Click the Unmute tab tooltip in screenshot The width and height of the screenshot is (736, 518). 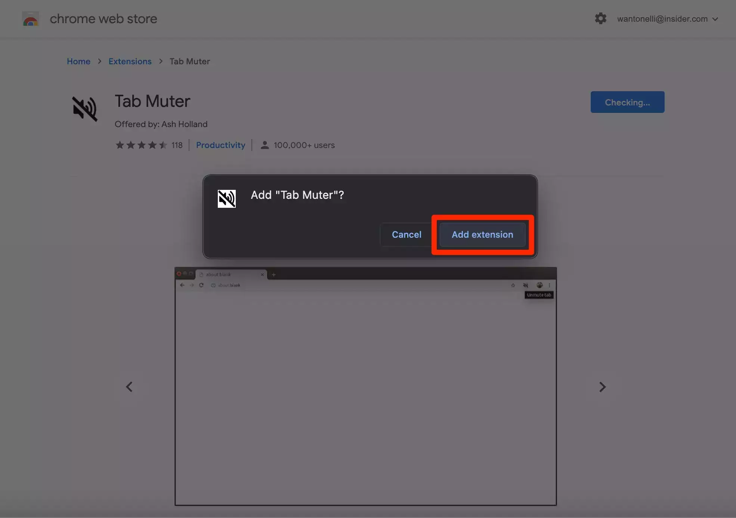(x=539, y=295)
